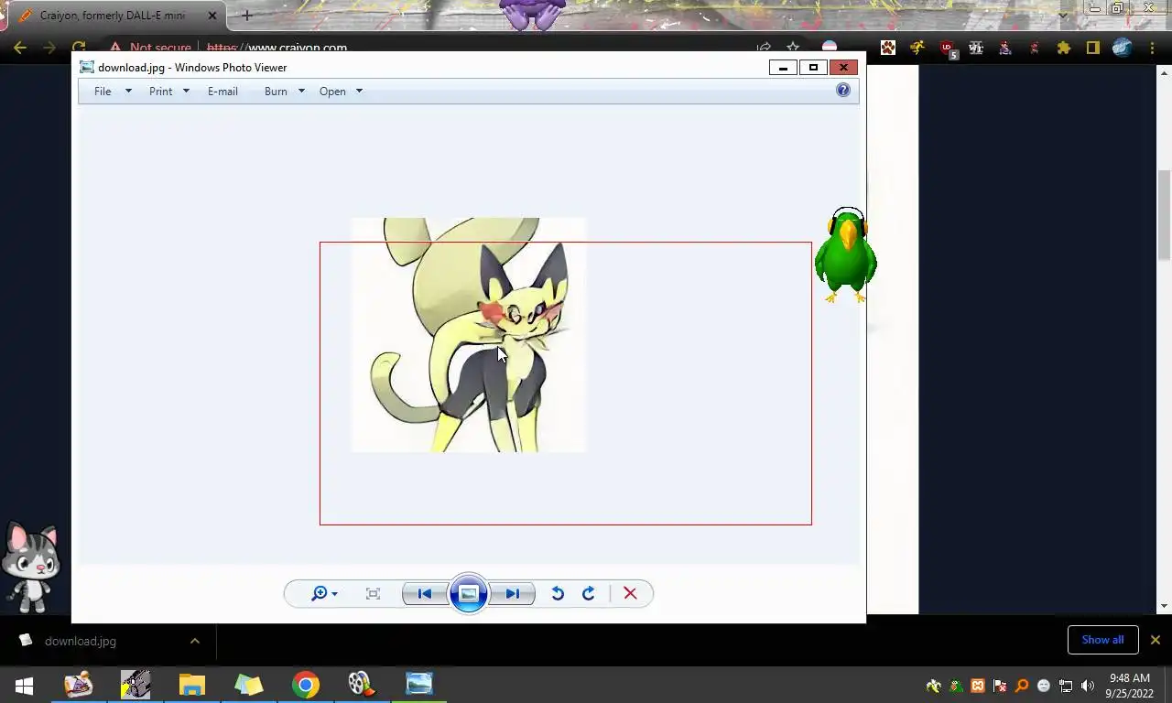Open the volume control in the system tray
The height and width of the screenshot is (703, 1172).
point(1088,686)
